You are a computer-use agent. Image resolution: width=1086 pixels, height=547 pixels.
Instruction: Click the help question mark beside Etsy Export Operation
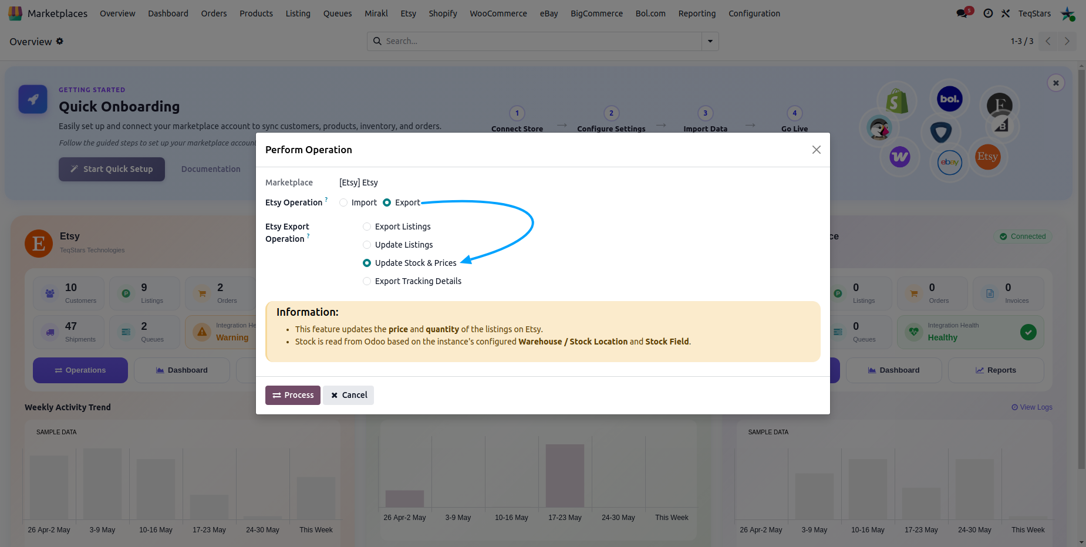[x=308, y=236]
